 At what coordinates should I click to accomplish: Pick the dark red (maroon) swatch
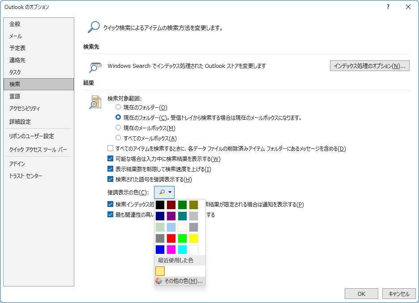pos(171,205)
